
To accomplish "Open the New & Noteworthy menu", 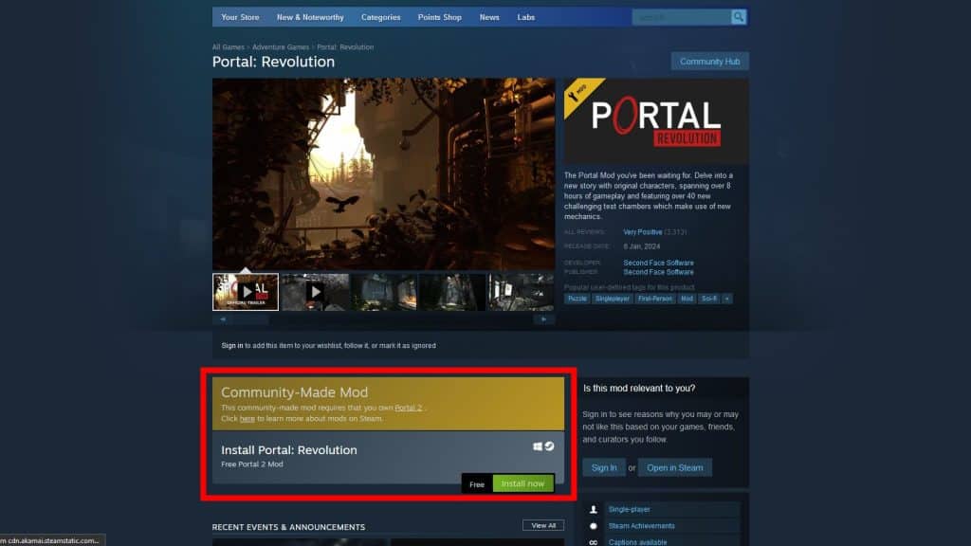I will click(310, 17).
